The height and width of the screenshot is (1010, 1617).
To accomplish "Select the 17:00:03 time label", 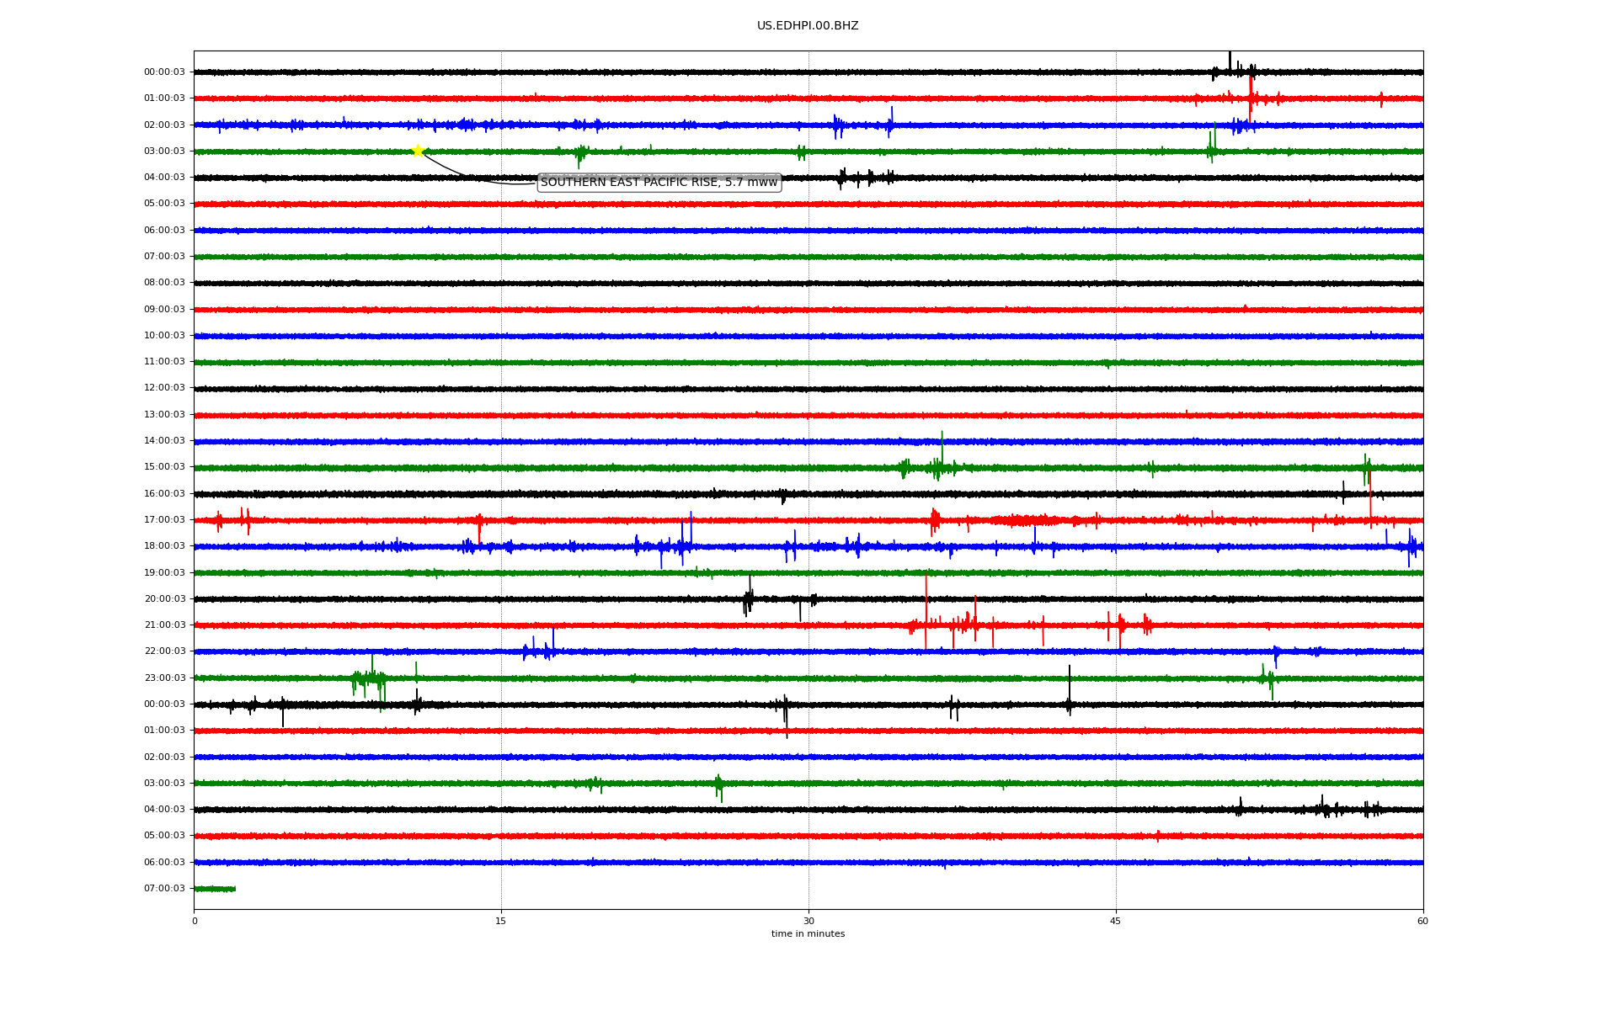I will (164, 520).
